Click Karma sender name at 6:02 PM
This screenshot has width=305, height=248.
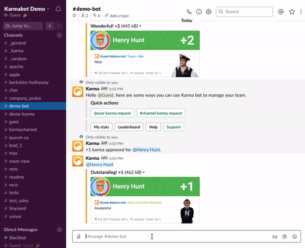(x=93, y=89)
